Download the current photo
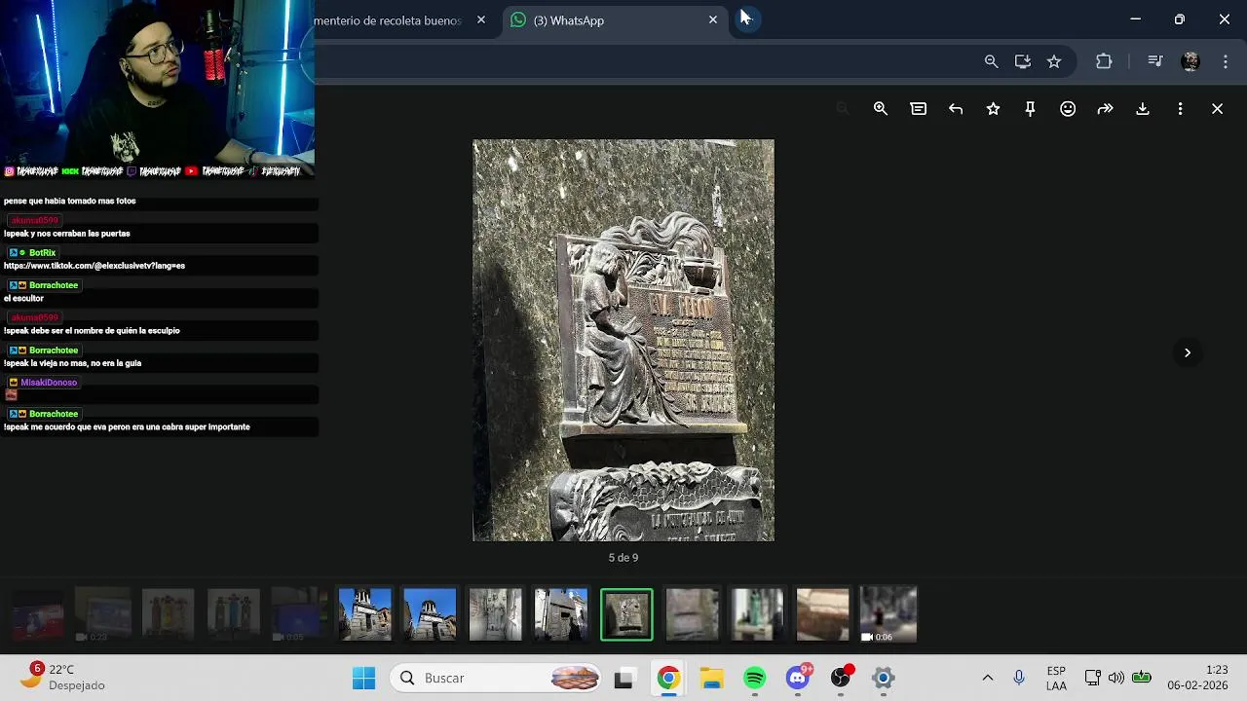 point(1143,109)
